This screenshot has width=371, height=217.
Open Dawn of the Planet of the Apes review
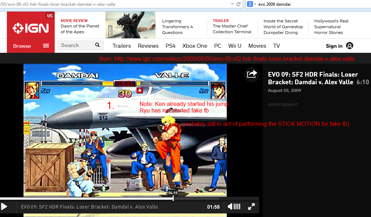click(80, 29)
